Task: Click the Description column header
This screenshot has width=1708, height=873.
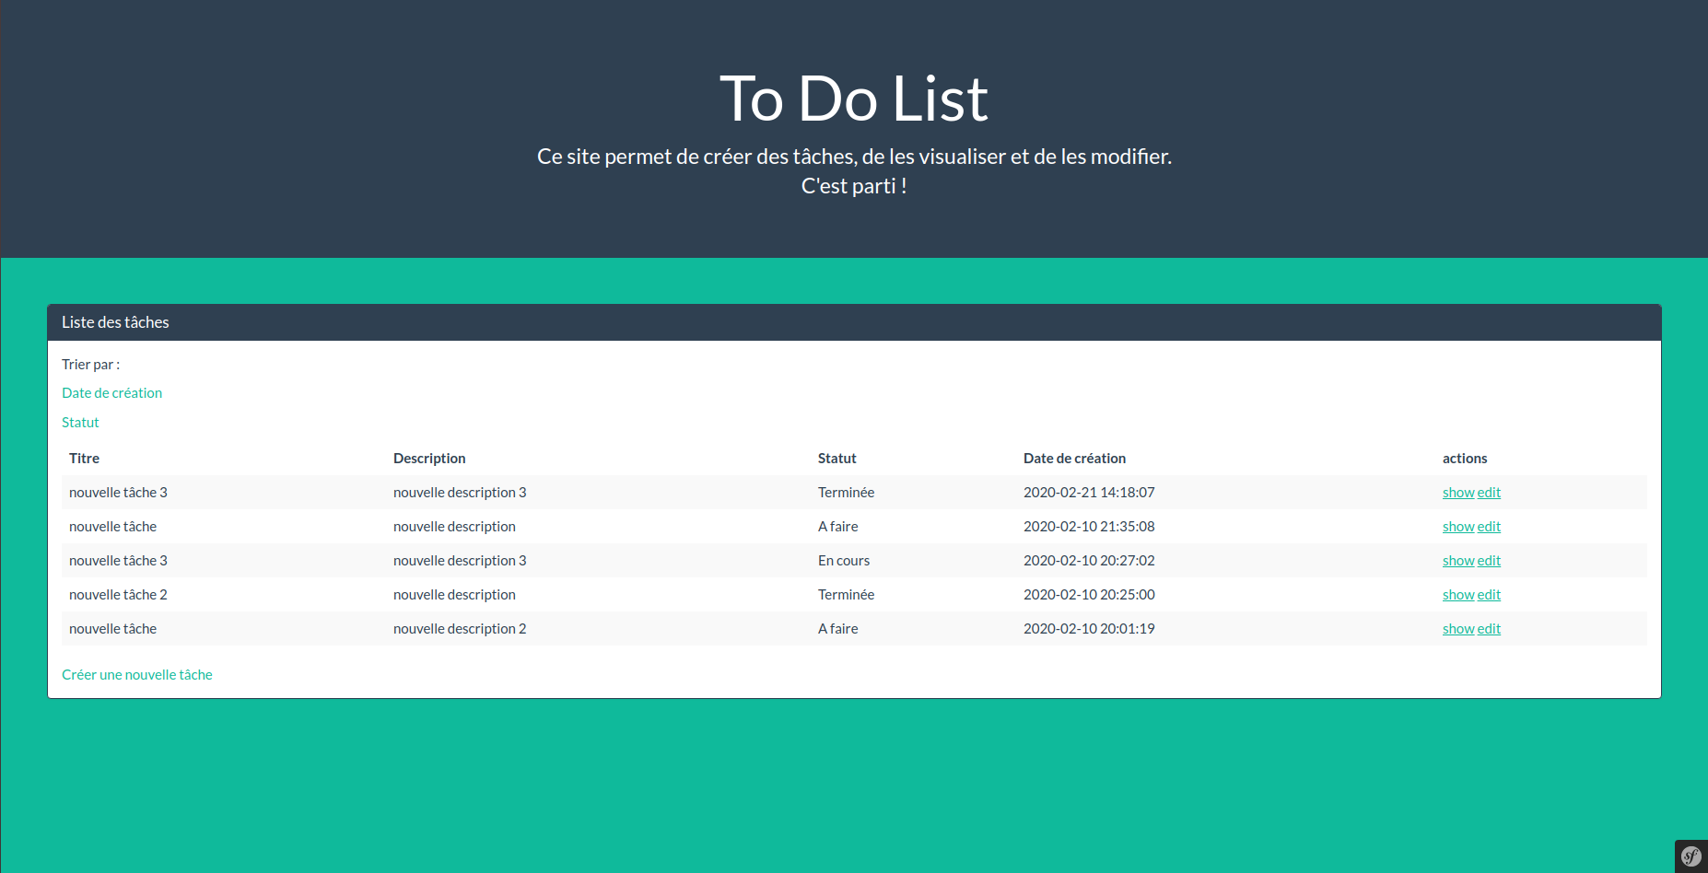Action: point(429,459)
